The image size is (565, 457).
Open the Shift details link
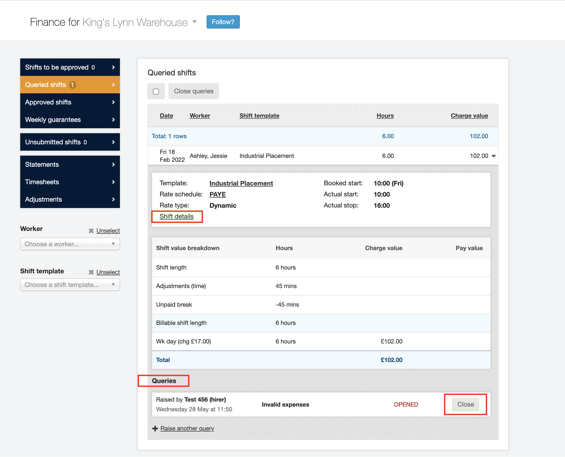pyautogui.click(x=176, y=216)
